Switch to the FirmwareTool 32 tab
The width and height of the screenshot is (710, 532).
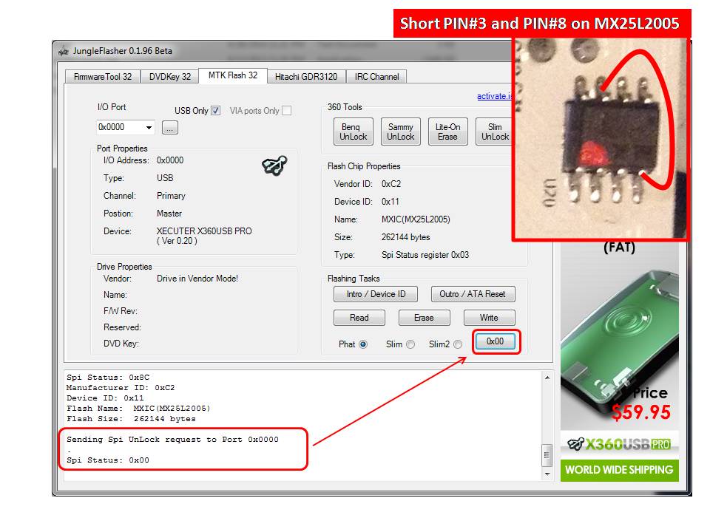point(103,77)
